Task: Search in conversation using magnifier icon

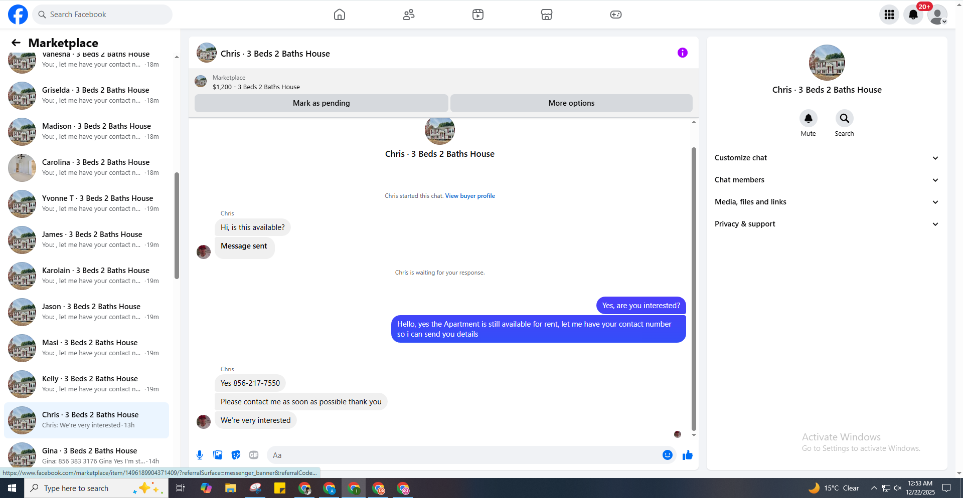Action: (x=845, y=118)
